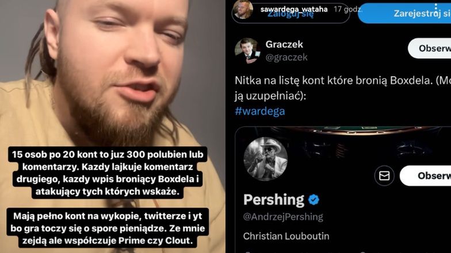Screen dimensions: 451x253
Task: Open Graczek's profile picture
Action: coord(247,50)
